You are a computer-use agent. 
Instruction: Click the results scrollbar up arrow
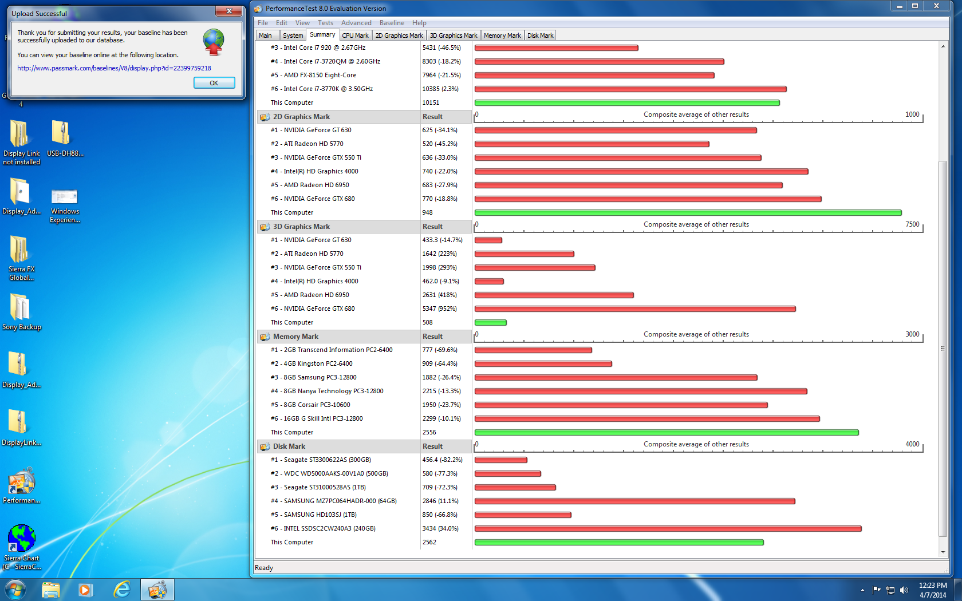943,46
